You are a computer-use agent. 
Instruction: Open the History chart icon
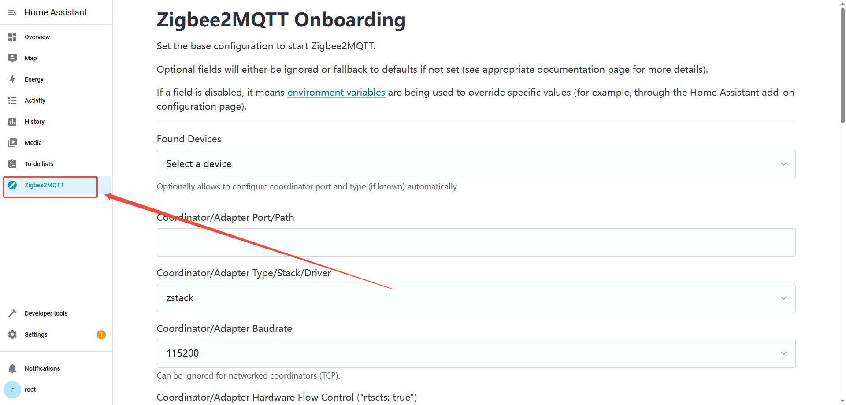(x=12, y=122)
